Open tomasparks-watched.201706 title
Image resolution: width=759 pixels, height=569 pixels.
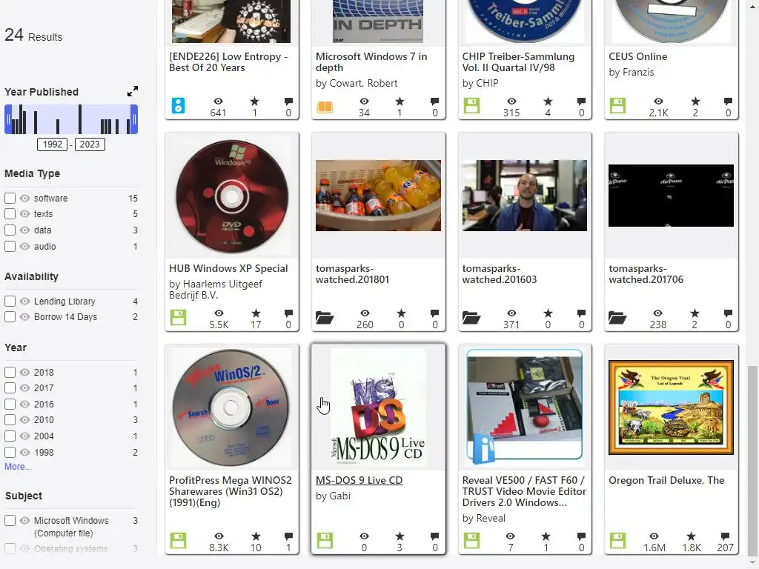646,274
